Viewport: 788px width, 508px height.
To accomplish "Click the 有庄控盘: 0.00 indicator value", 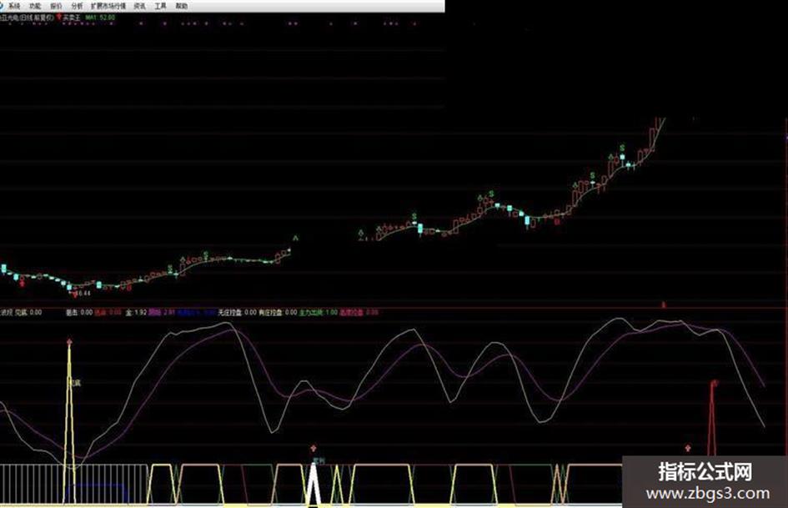I will (278, 312).
